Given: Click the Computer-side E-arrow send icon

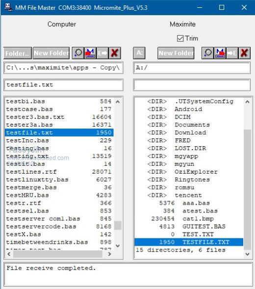Looking at the screenshot, I should 102,53.
